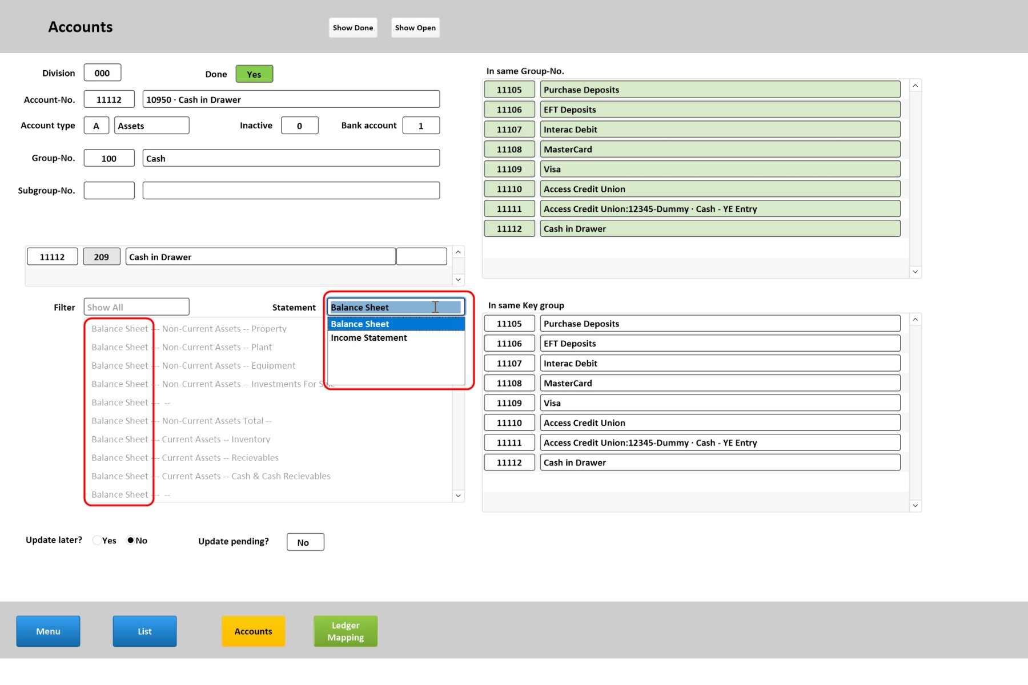1028x685 pixels.
Task: Select Purchase Deposits in Group-No. list
Action: [720, 90]
